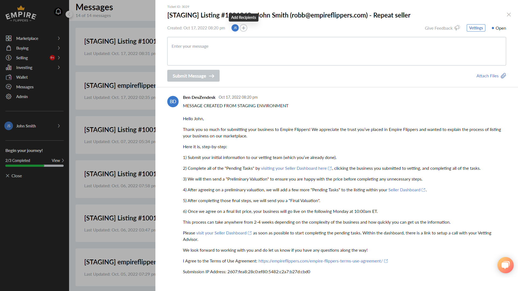
Task: Click the John Smith user name
Action: click(x=26, y=126)
